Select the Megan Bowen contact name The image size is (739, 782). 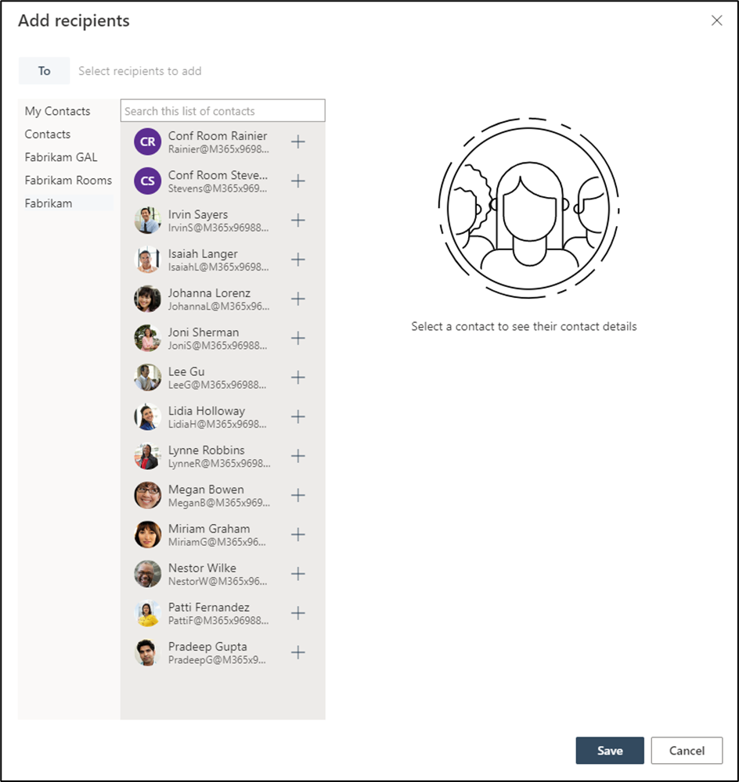click(x=206, y=490)
